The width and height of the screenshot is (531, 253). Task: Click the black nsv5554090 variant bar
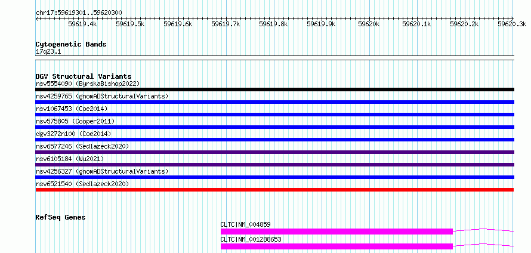[x=274, y=90]
